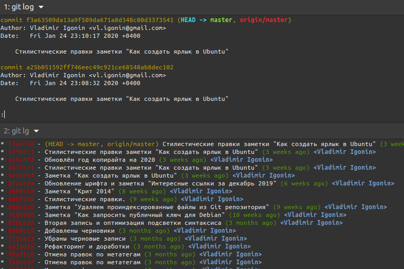Click short hash 908e1a0 in the list

tap(21, 207)
